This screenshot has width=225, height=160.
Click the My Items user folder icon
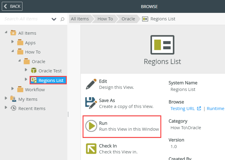pyautogui.click(x=13, y=99)
